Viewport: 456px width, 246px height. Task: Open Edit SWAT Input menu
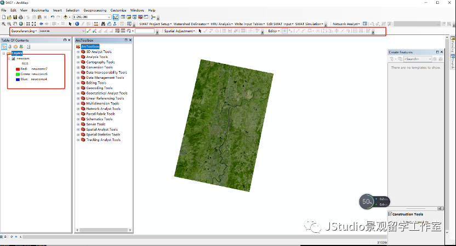click(x=280, y=24)
